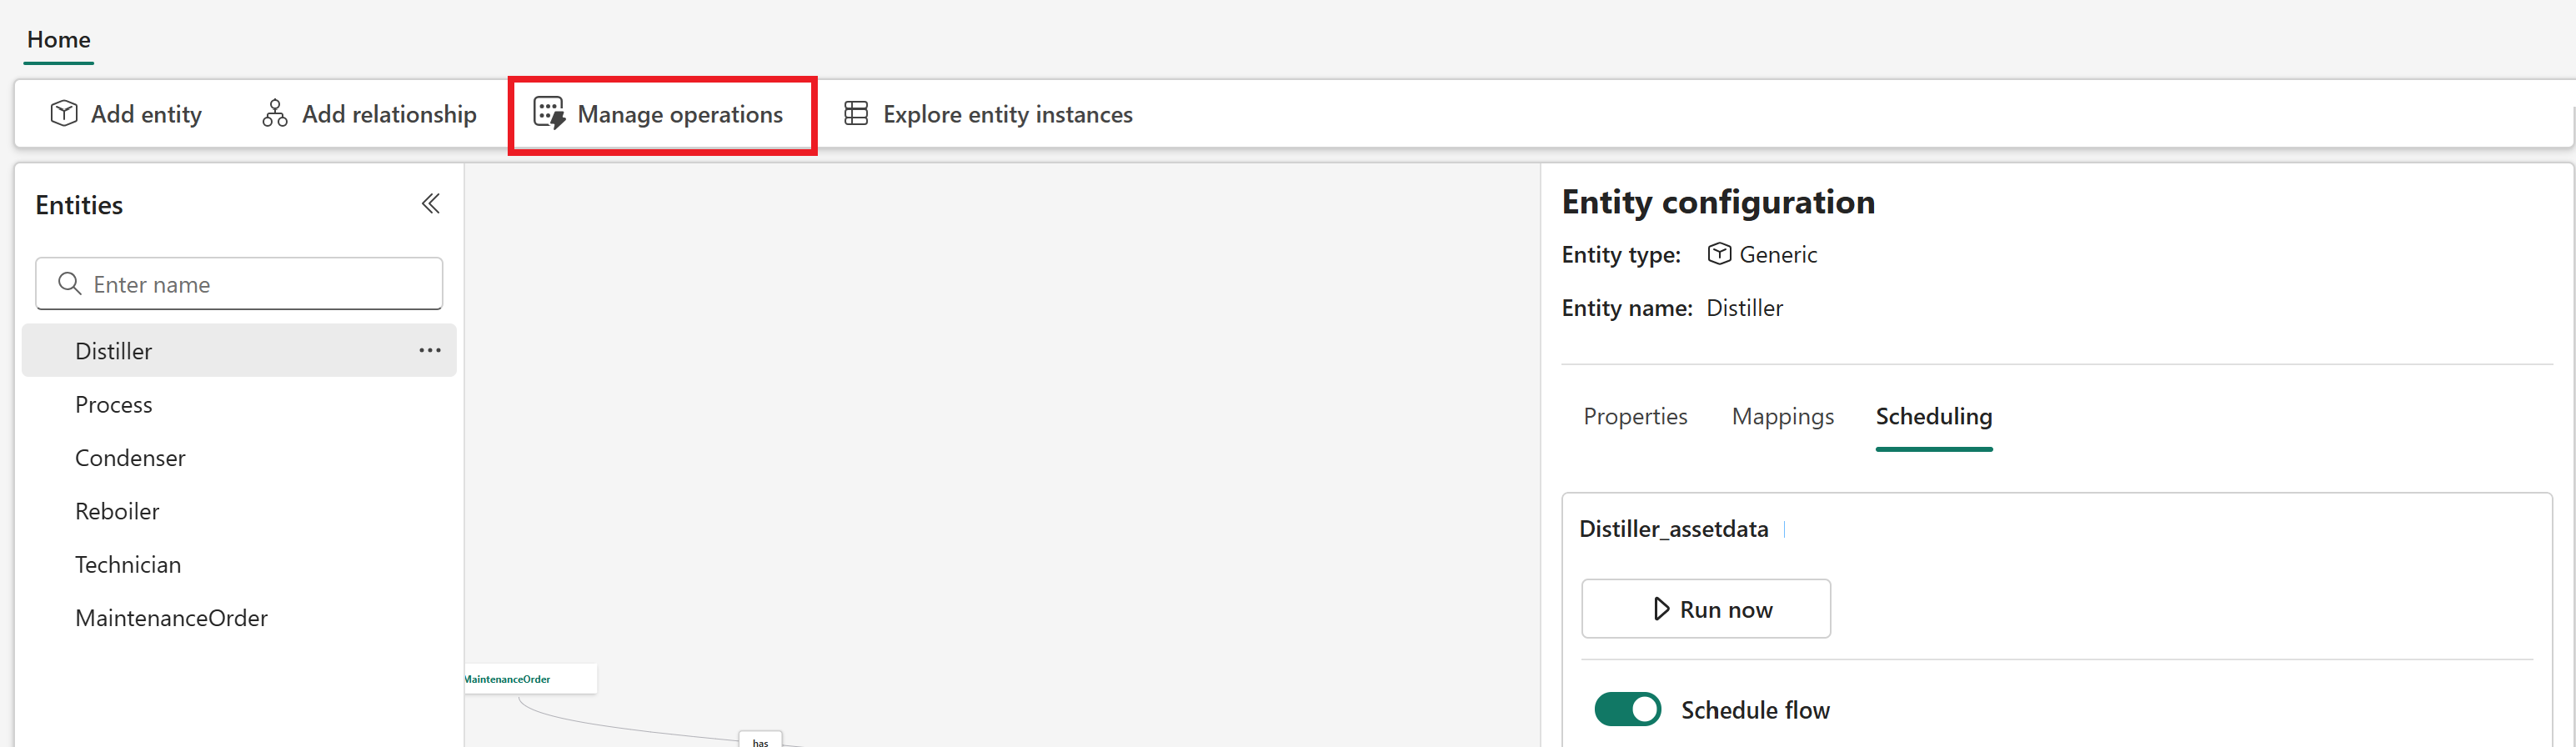The image size is (2576, 747).
Task: Click the Add entity cube icon
Action: (64, 113)
